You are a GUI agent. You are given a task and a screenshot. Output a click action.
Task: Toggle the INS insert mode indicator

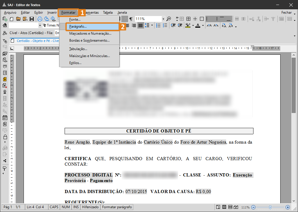[x=76, y=207]
